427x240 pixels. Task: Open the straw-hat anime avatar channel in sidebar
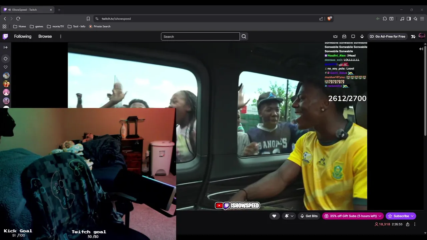pos(6,84)
